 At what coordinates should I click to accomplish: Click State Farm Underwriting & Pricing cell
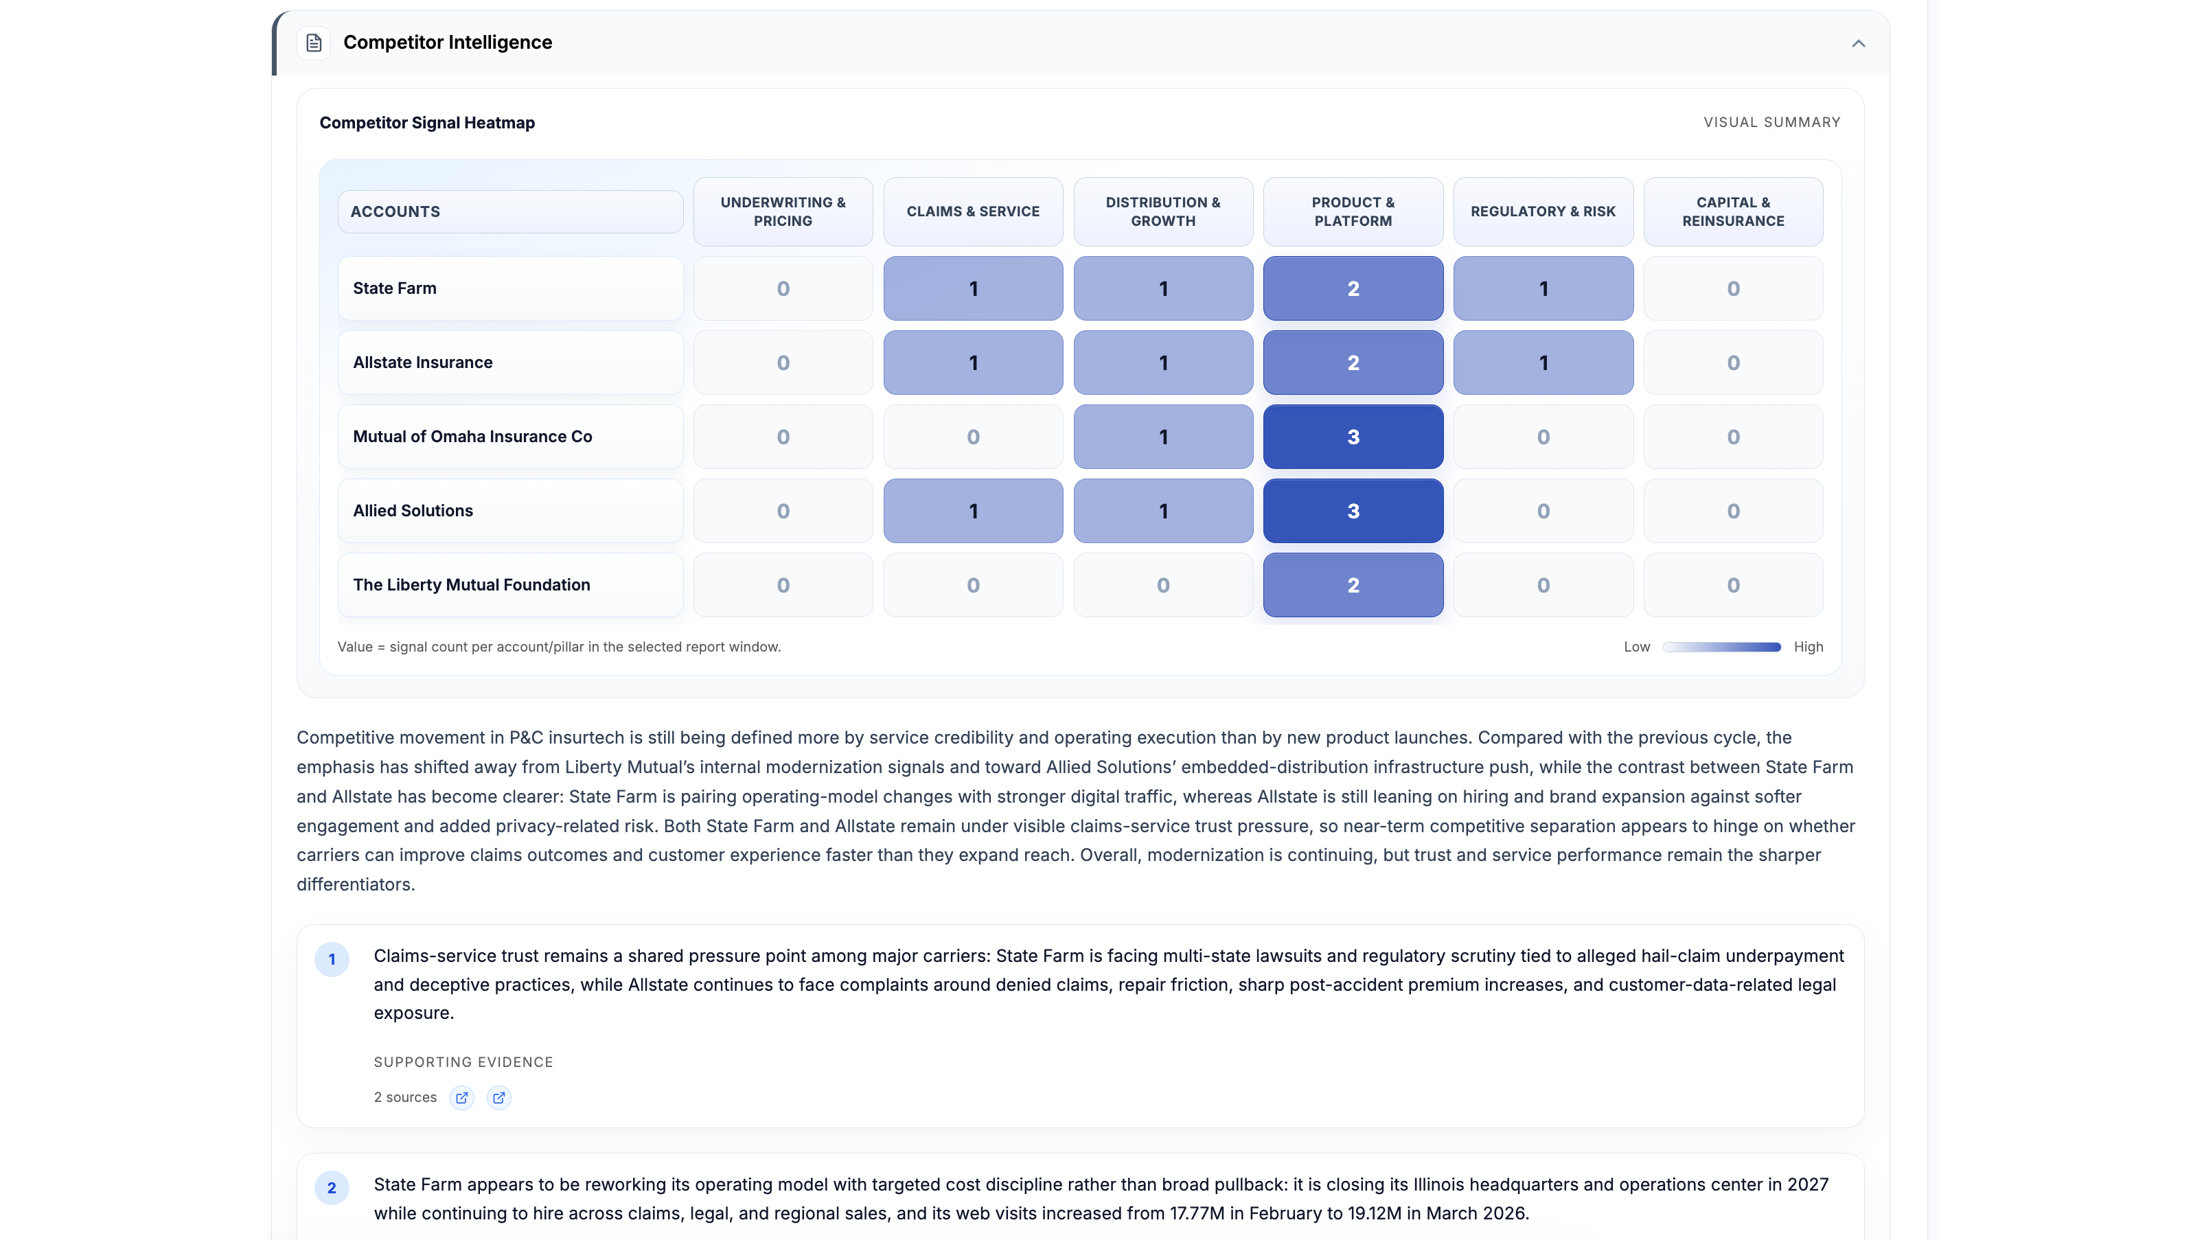point(783,288)
